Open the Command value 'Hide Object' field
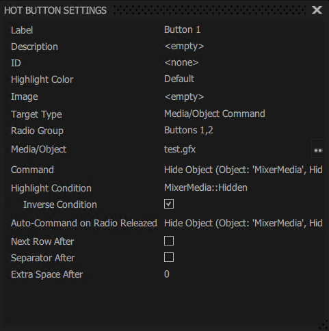 click(x=244, y=170)
